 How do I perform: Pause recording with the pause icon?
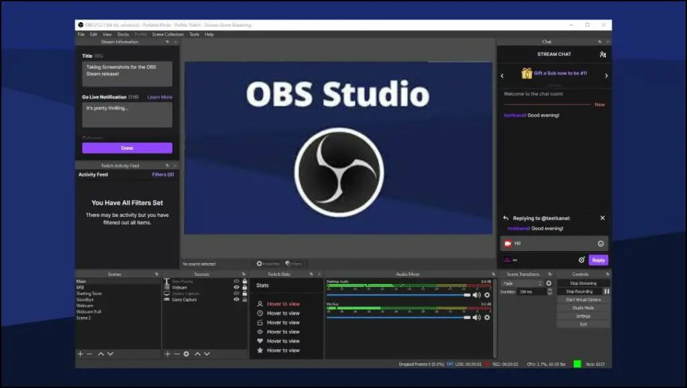606,291
